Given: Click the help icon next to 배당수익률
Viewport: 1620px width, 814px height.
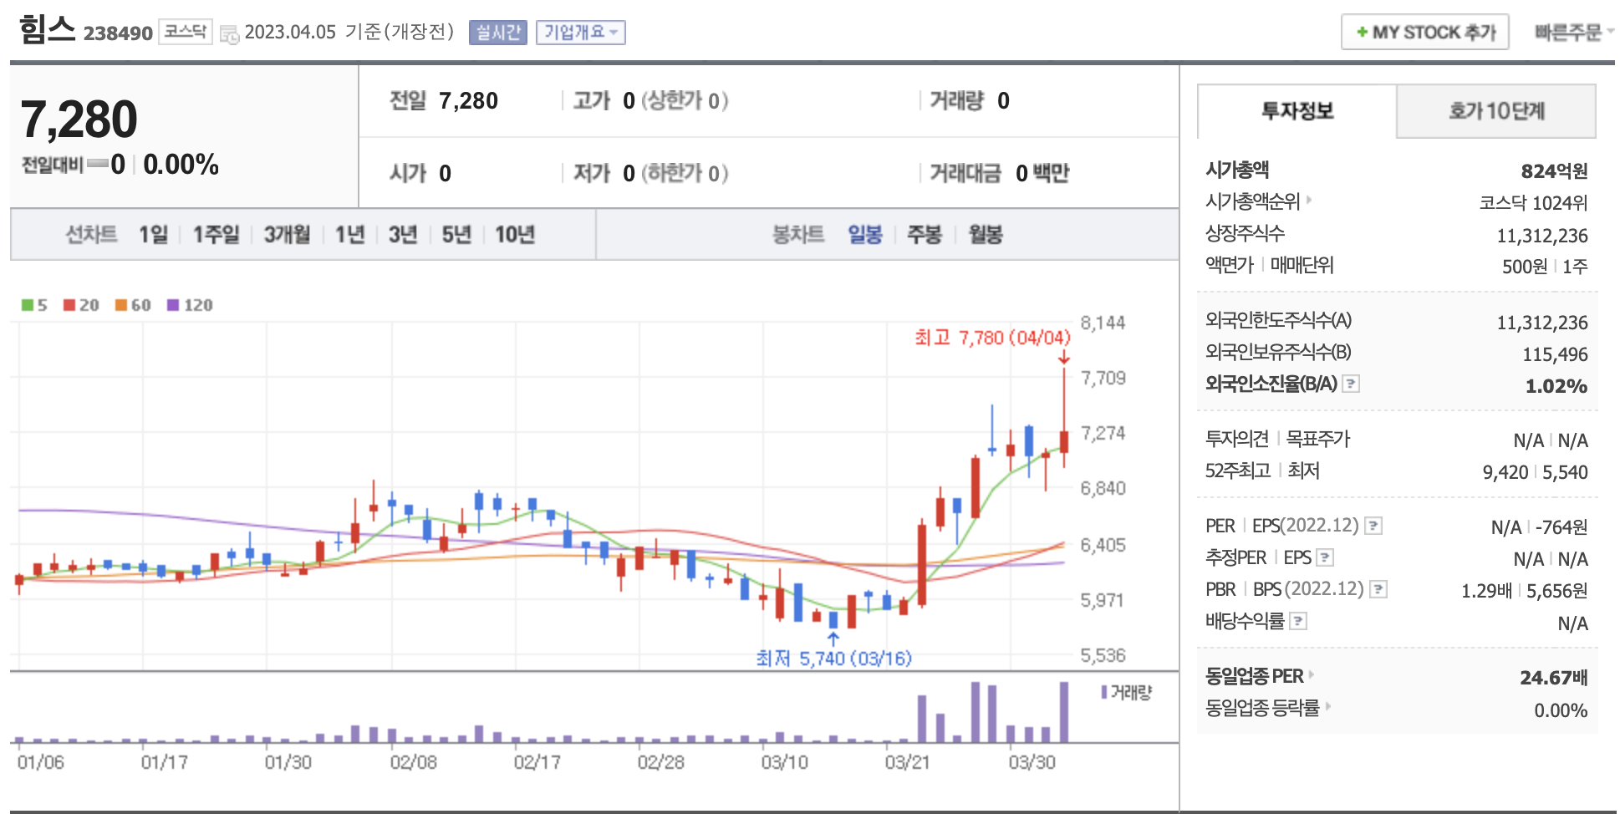Looking at the screenshot, I should [x=1298, y=621].
